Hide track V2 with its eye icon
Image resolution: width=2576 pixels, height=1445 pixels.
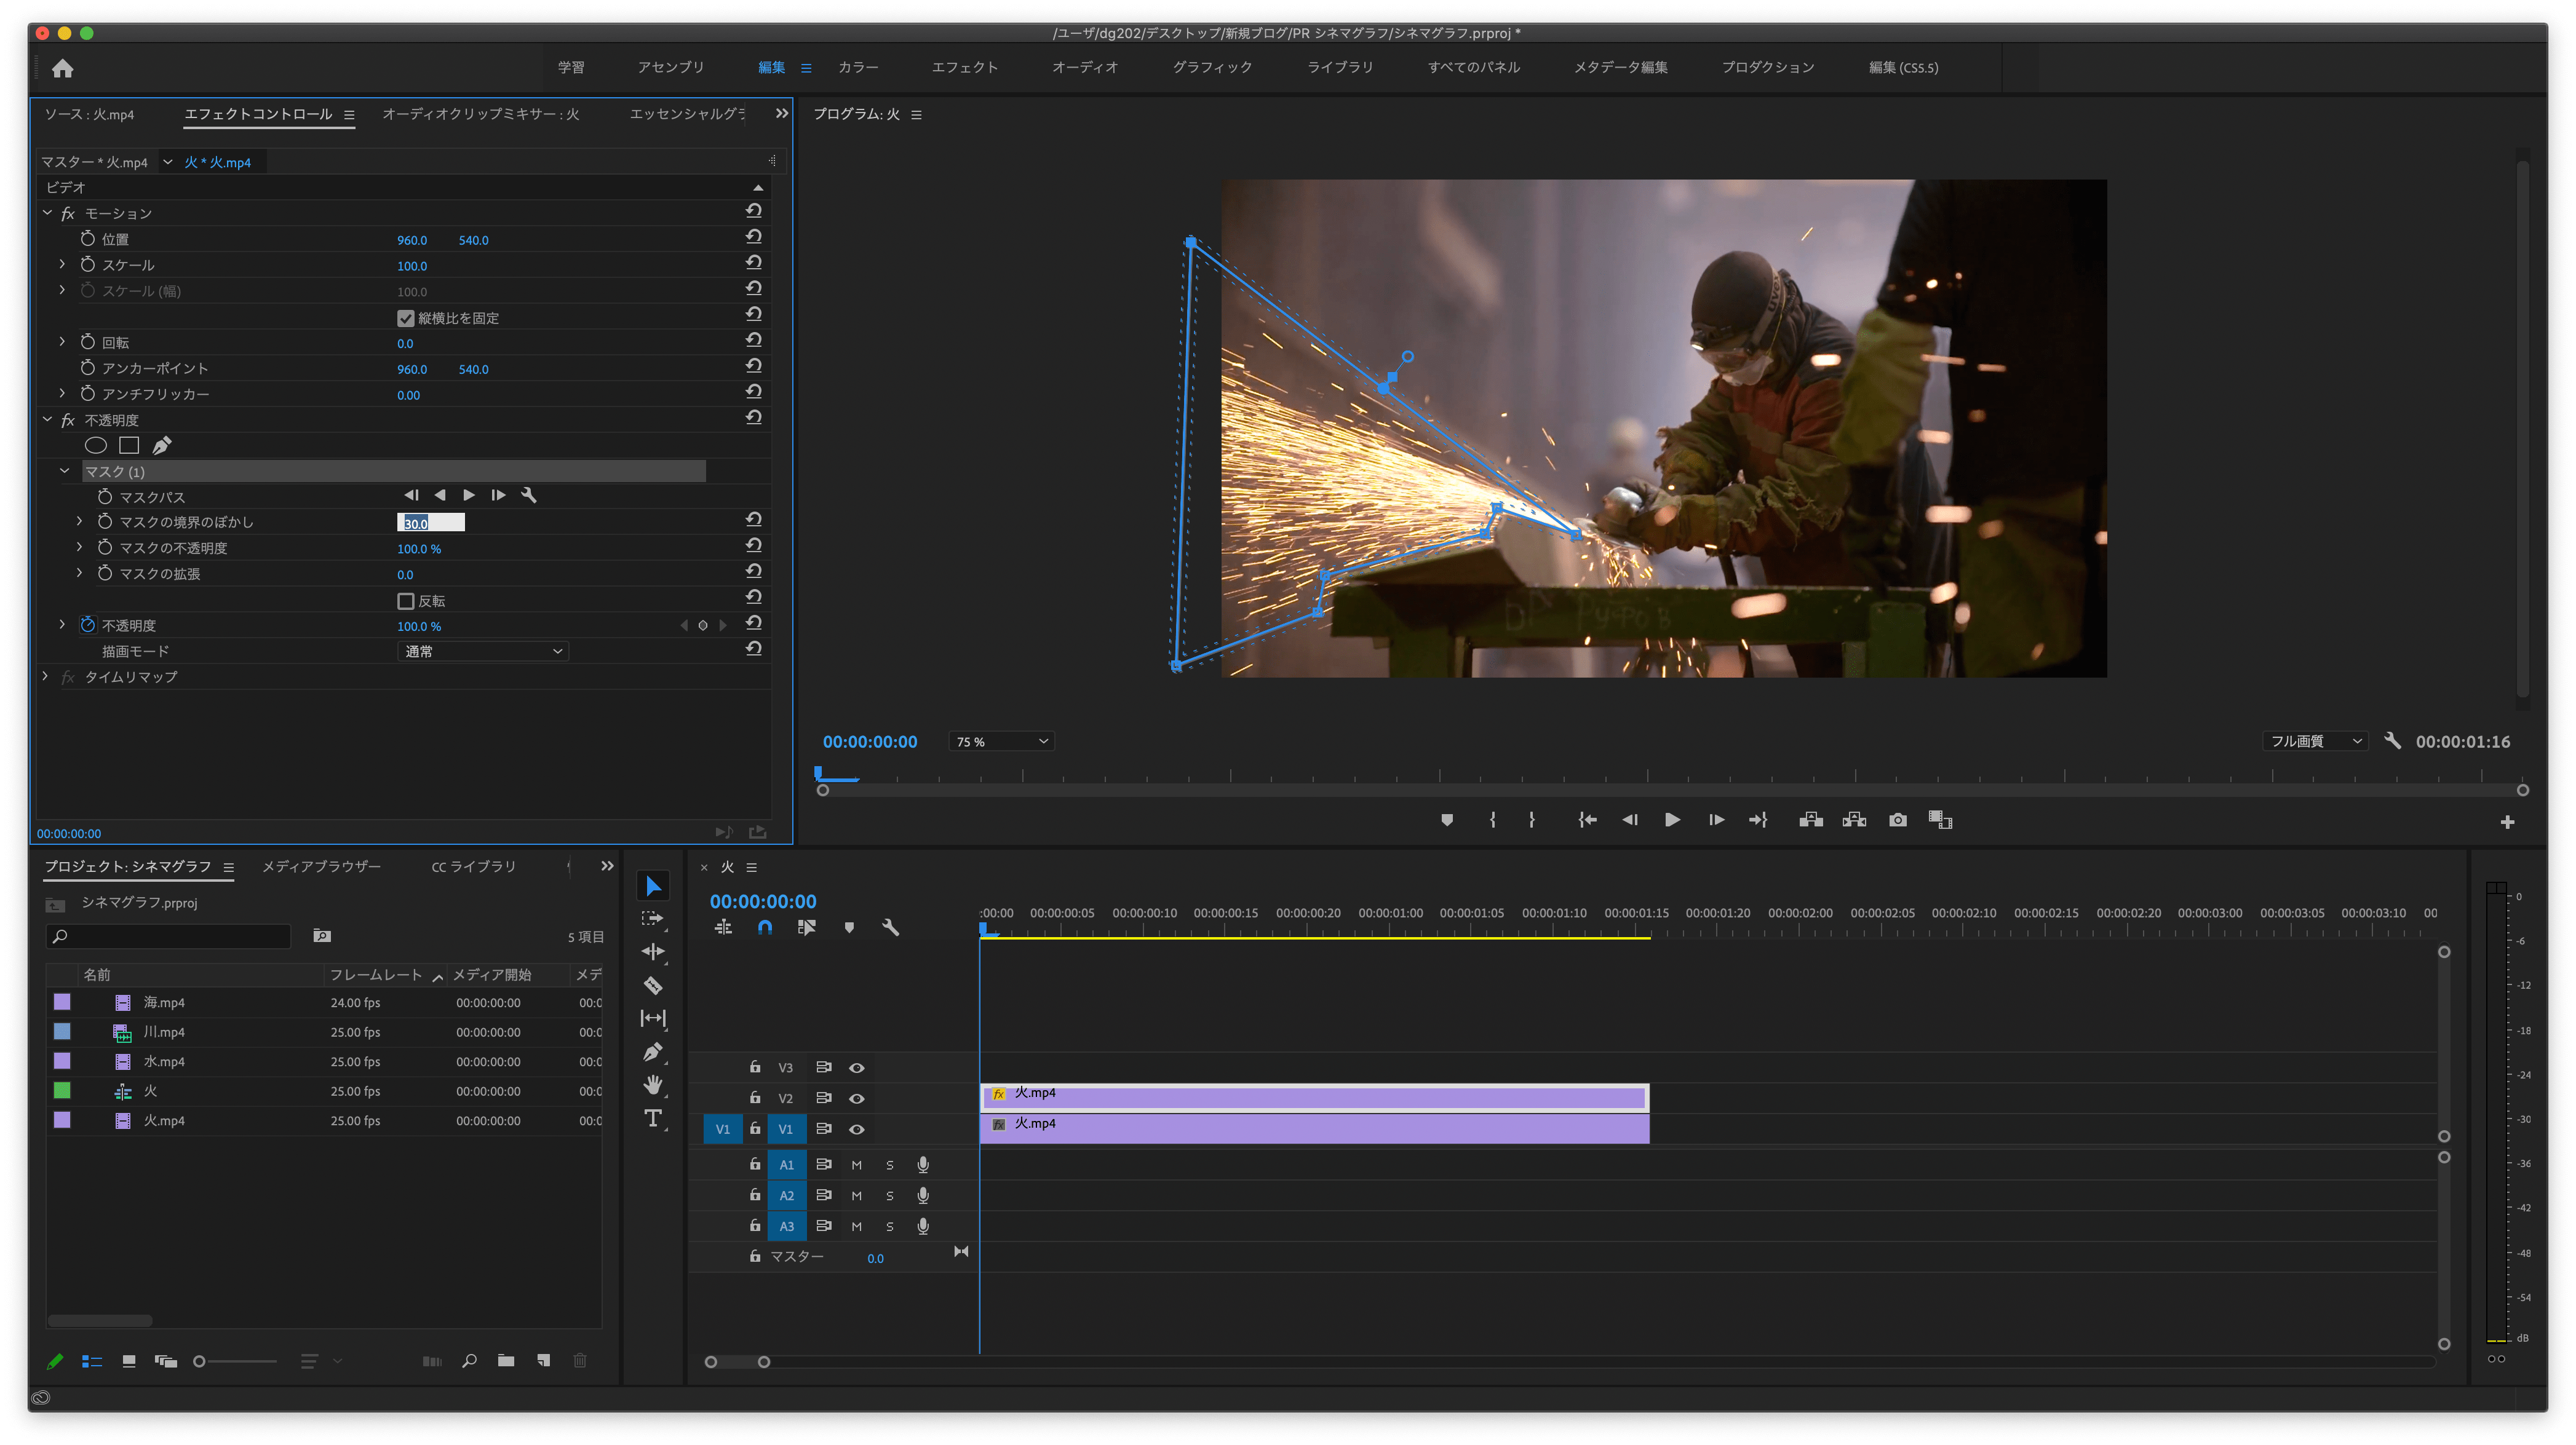pos(857,1098)
